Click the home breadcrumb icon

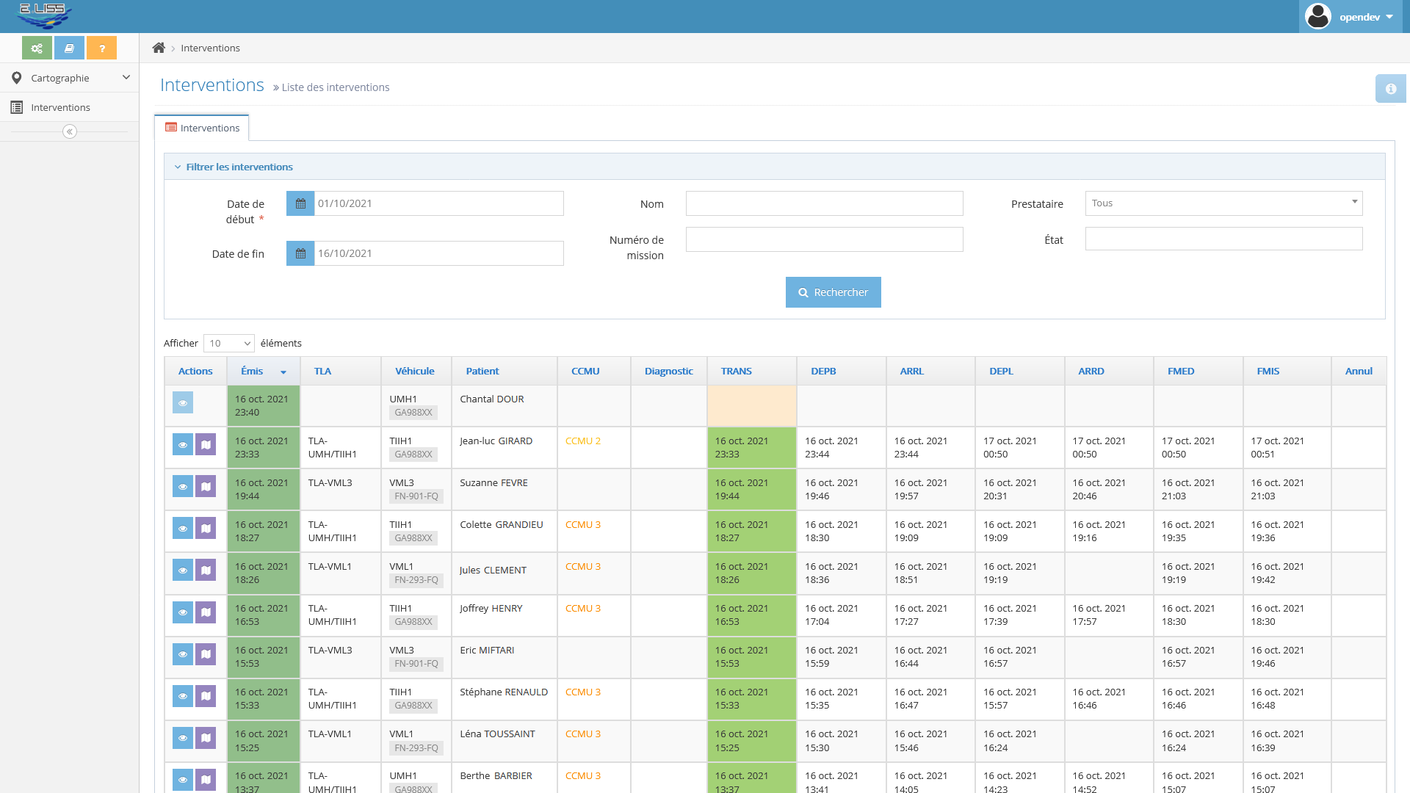click(x=159, y=48)
